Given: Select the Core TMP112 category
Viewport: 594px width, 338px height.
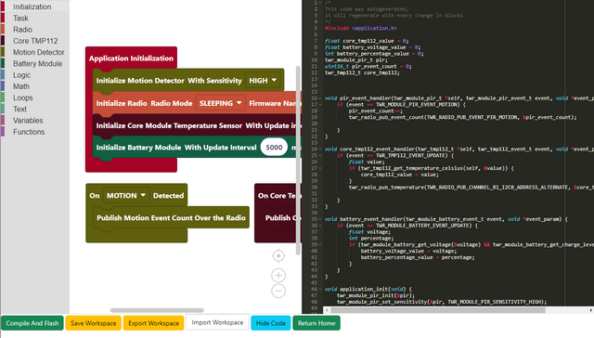Looking at the screenshot, I should click(x=35, y=41).
